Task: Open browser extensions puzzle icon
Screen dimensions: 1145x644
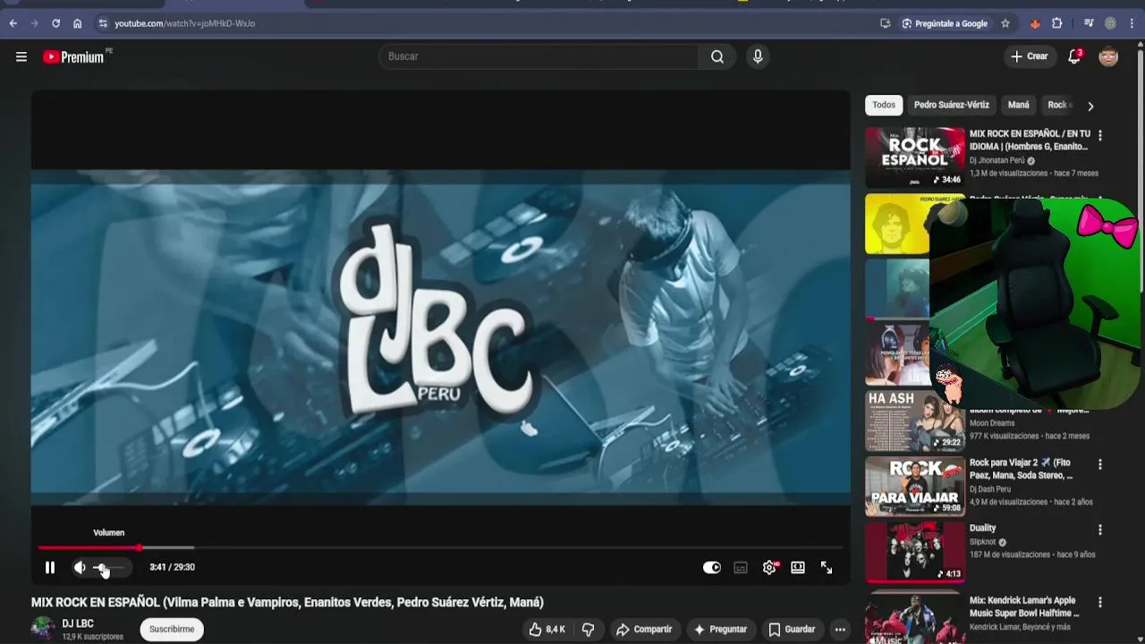Action: (x=1057, y=23)
